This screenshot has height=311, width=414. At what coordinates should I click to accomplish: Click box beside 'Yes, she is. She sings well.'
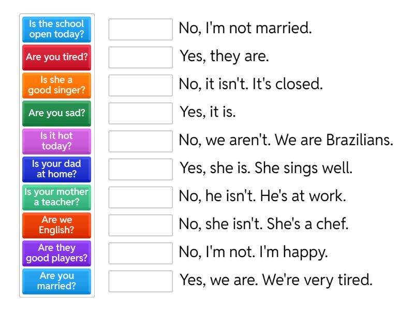[x=141, y=169]
